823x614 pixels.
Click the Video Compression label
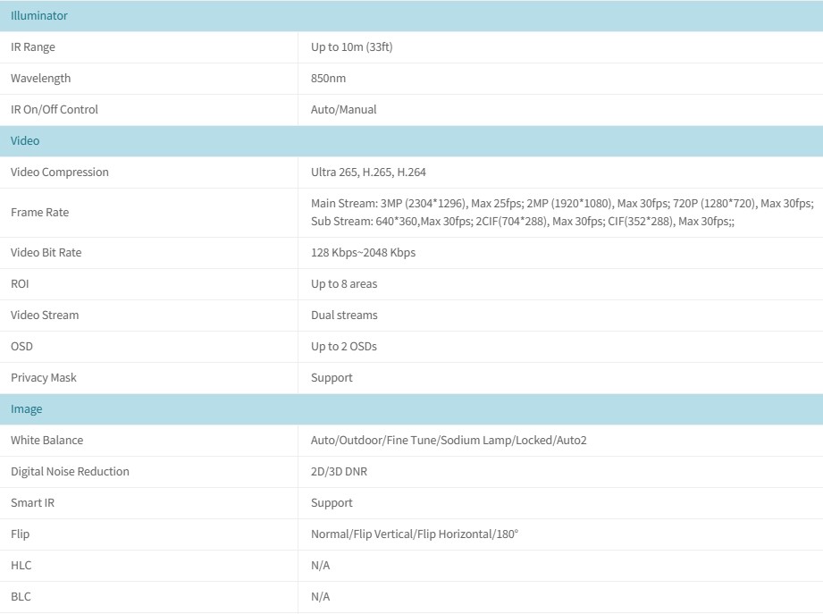coord(60,172)
